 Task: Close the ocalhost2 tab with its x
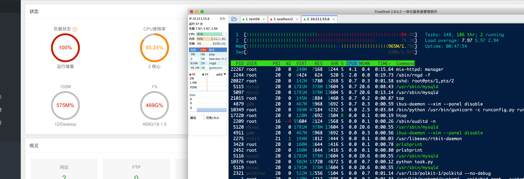pyautogui.click(x=297, y=19)
